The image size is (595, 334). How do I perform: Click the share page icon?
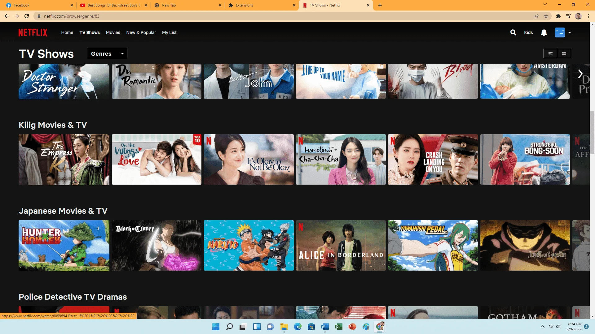click(536, 16)
